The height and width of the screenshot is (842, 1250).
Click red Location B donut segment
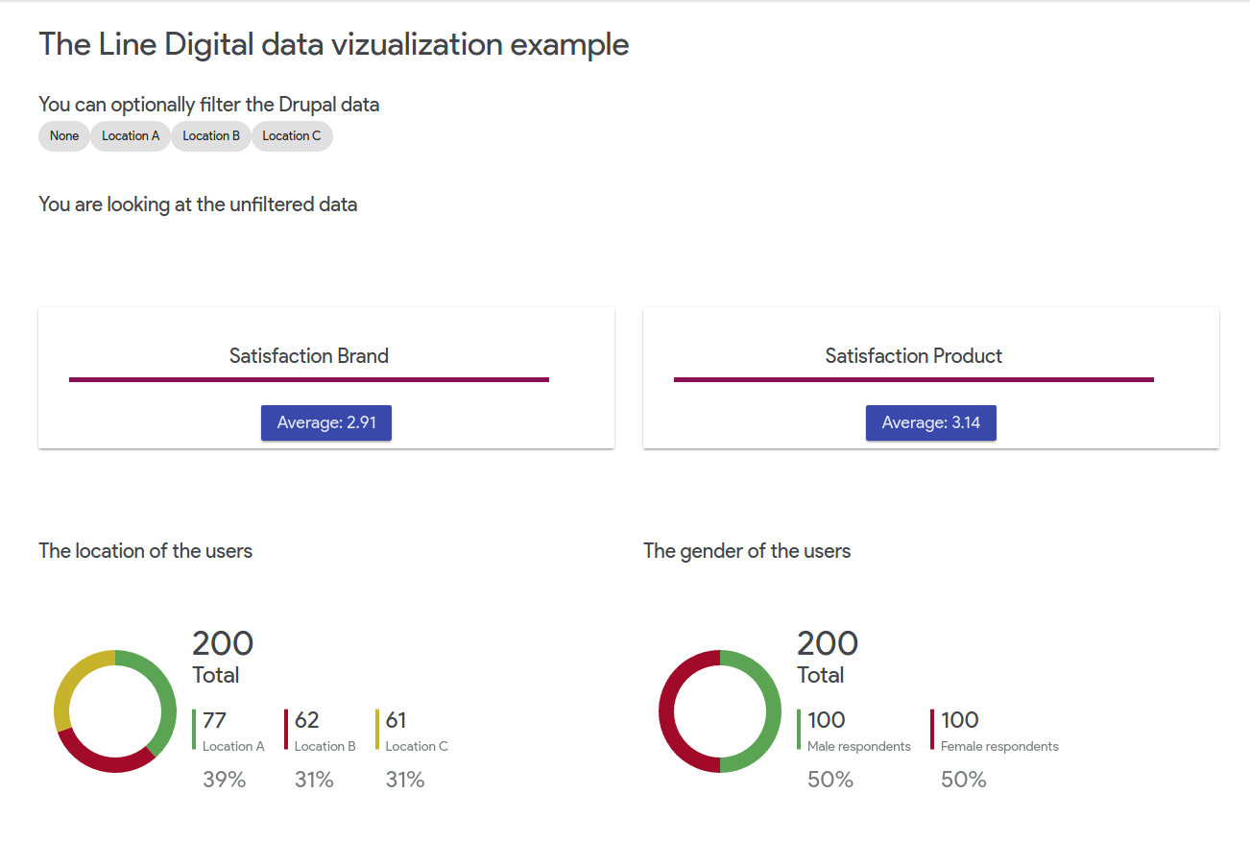[x=106, y=763]
